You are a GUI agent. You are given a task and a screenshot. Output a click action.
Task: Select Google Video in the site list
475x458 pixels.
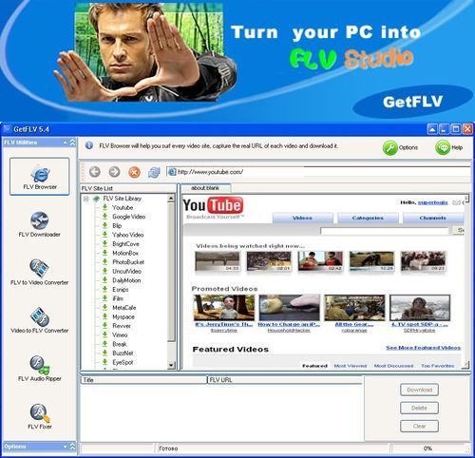click(x=128, y=217)
